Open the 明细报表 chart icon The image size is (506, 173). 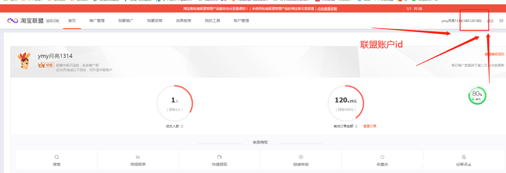pos(138,157)
